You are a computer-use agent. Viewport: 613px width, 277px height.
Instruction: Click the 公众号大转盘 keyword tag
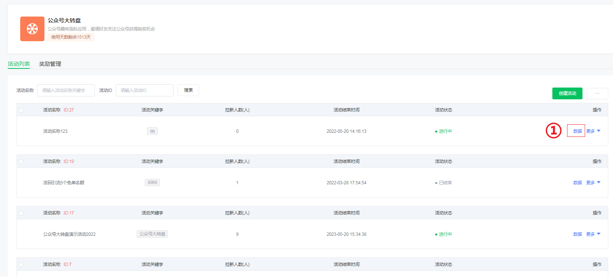coord(152,234)
